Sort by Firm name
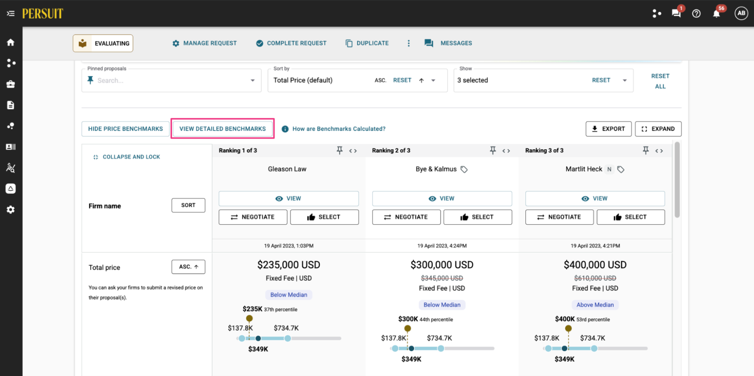The height and width of the screenshot is (376, 754). [188, 205]
